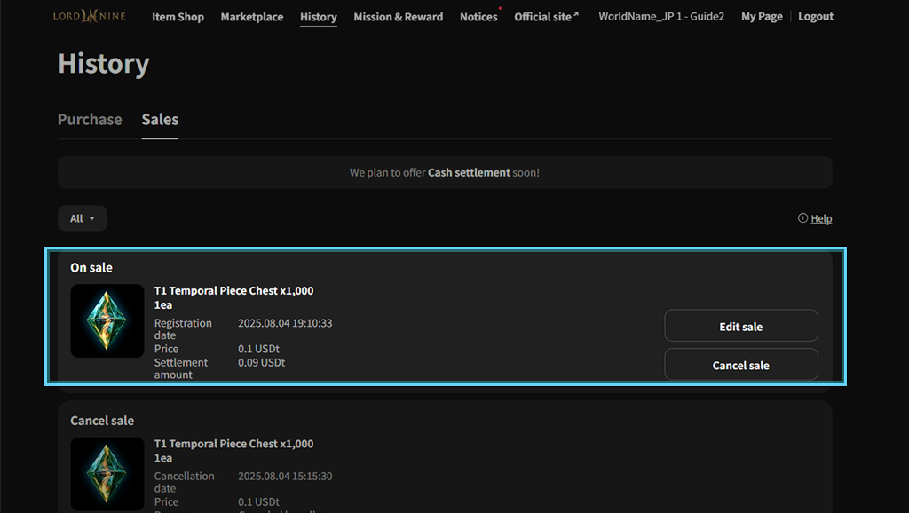The height and width of the screenshot is (513, 909).
Task: Switch to the Purchase tab
Action: point(90,120)
